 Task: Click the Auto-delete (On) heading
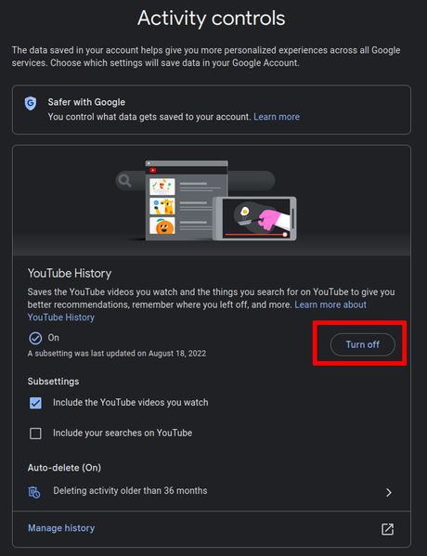click(64, 468)
